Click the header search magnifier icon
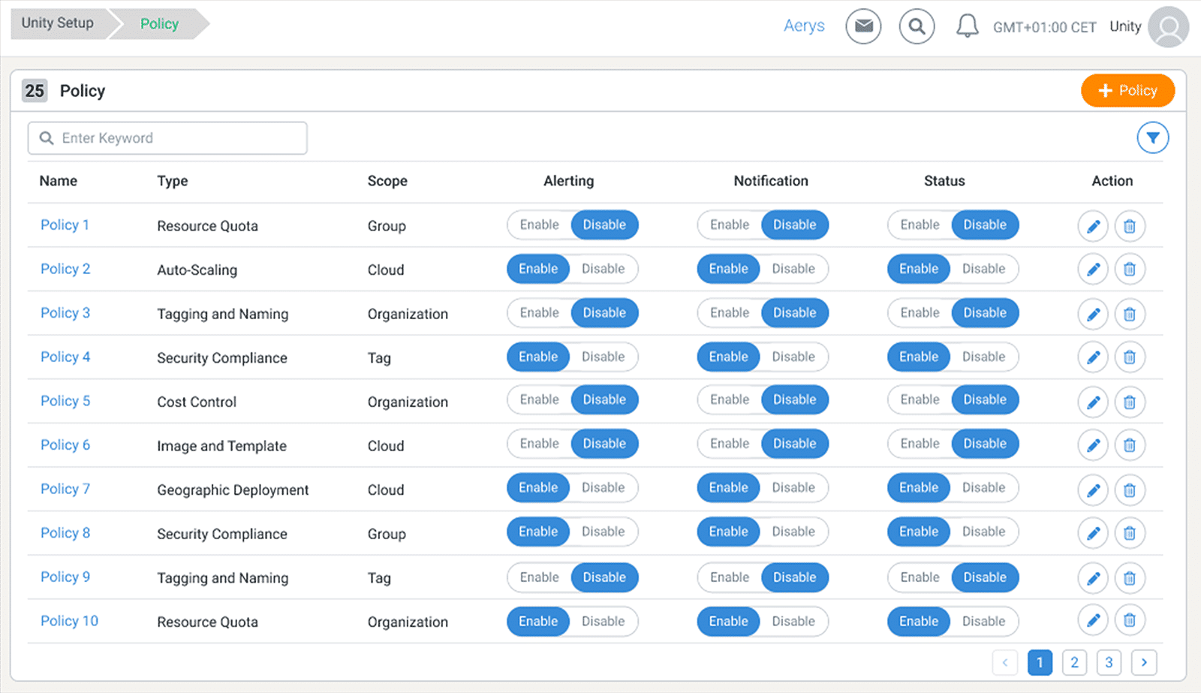The width and height of the screenshot is (1201, 693). point(917,27)
